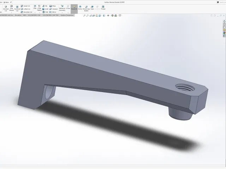Open the Hole Wizard tool
226x169 pixels.
11,8
